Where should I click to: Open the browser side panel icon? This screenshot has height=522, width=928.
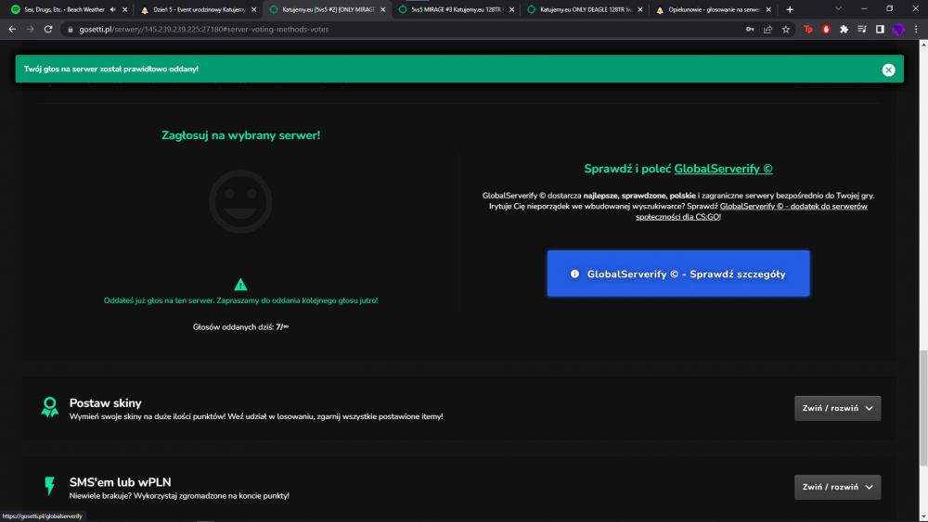880,29
